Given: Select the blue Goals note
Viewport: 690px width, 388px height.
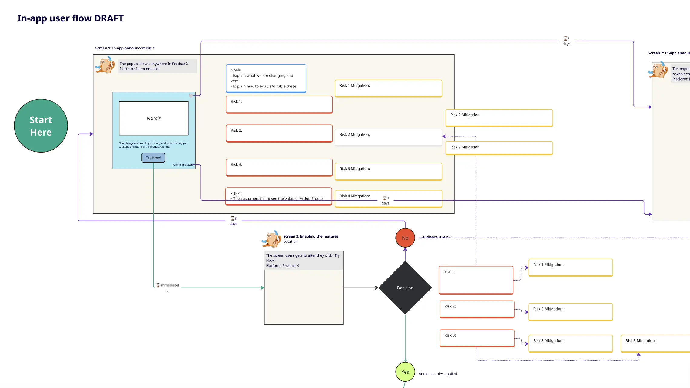Looking at the screenshot, I should [266, 78].
